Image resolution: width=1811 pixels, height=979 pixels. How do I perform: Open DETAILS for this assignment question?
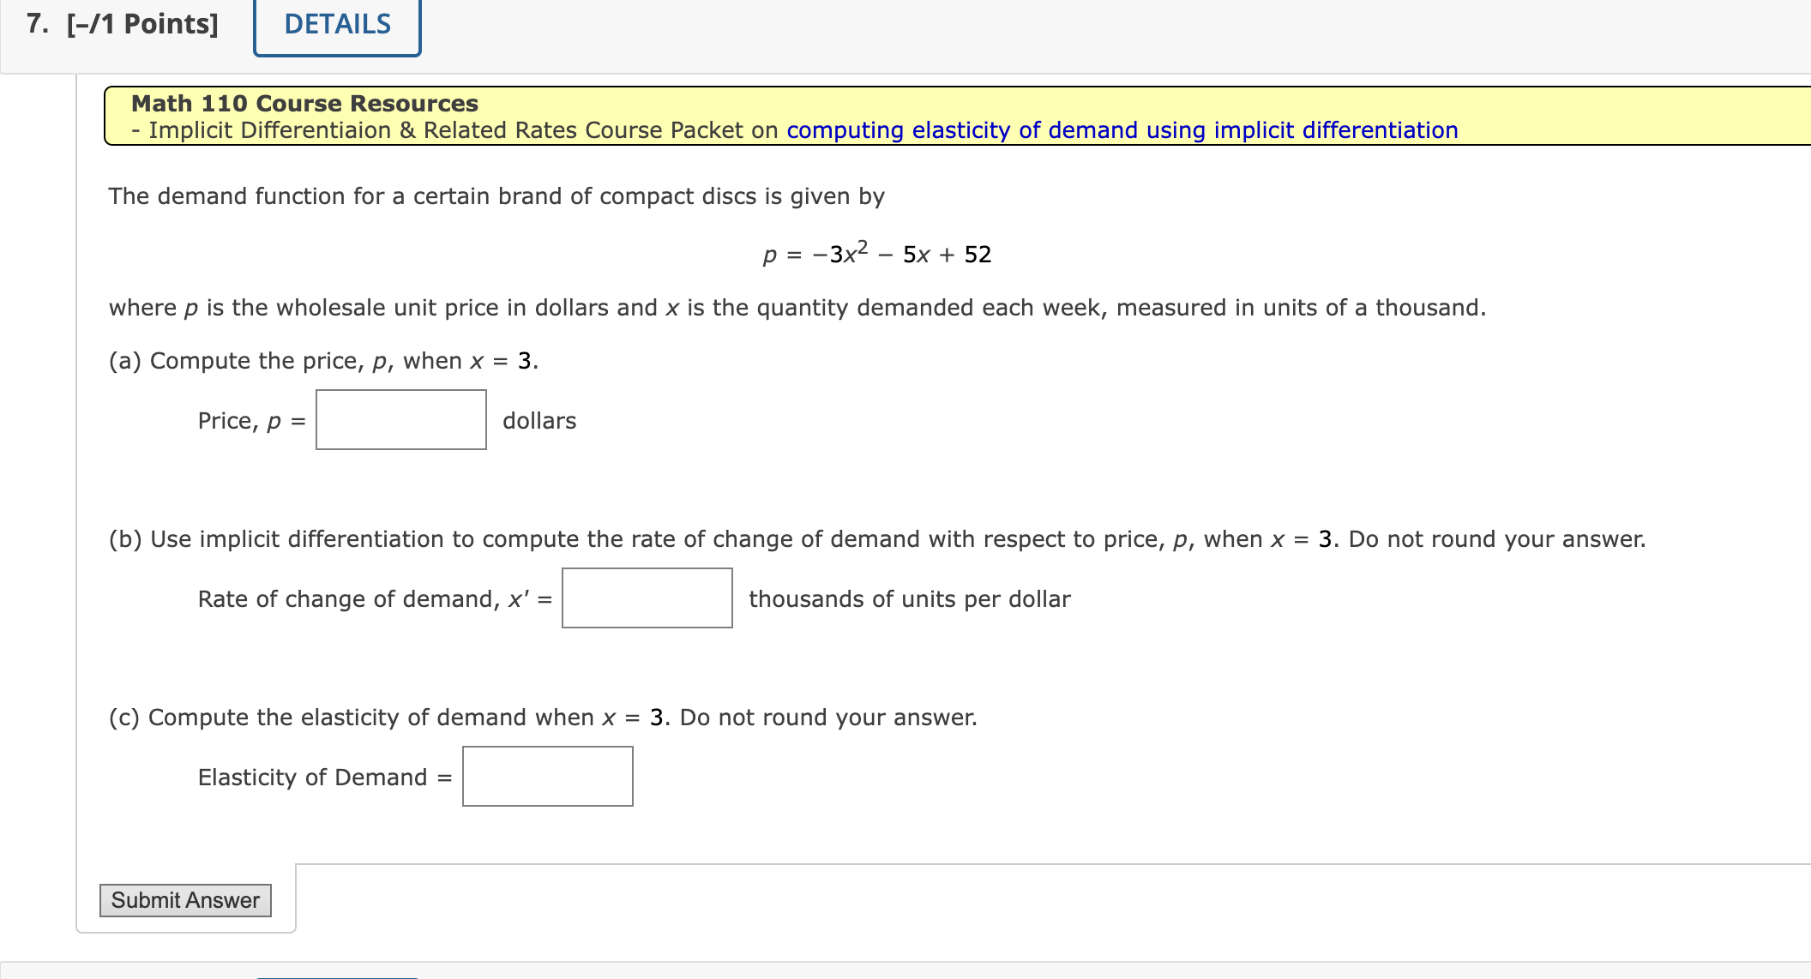pos(335,25)
